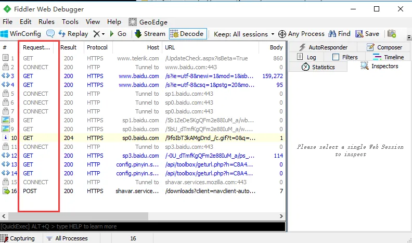Click the Any Process target icon

[282, 34]
